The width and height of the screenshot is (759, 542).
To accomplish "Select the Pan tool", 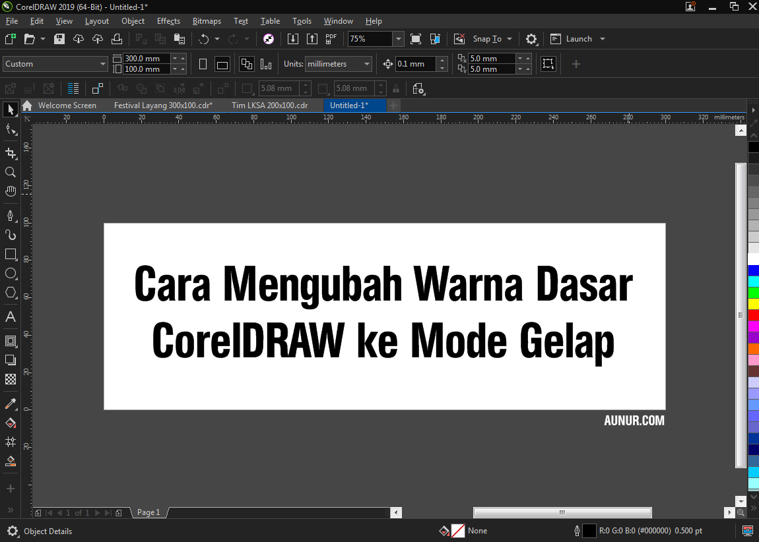I will click(x=10, y=191).
